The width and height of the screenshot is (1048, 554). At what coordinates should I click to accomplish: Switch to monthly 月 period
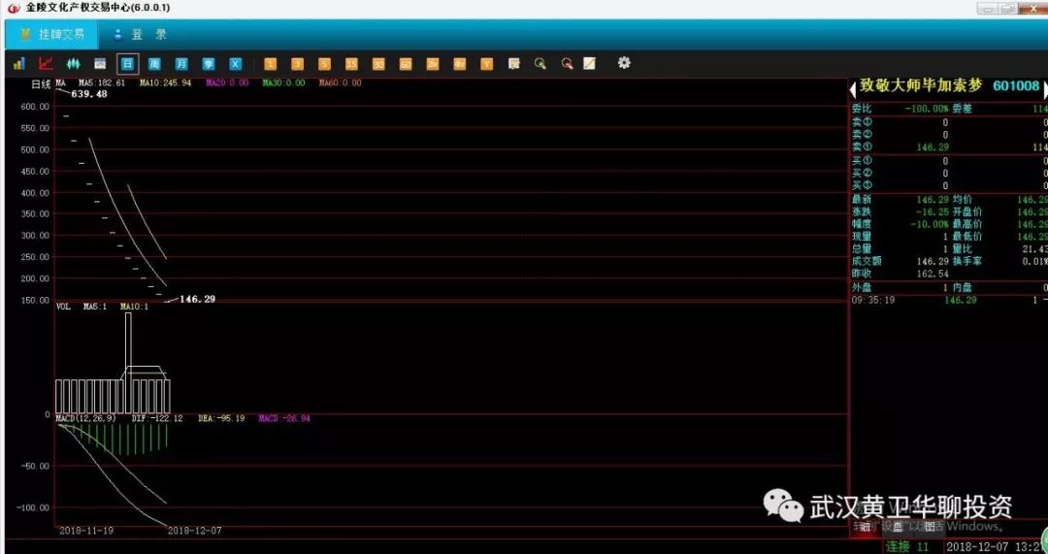click(x=181, y=64)
